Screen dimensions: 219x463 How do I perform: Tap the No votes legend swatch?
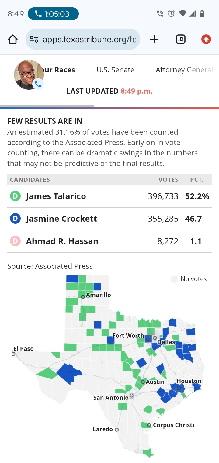coord(174,279)
